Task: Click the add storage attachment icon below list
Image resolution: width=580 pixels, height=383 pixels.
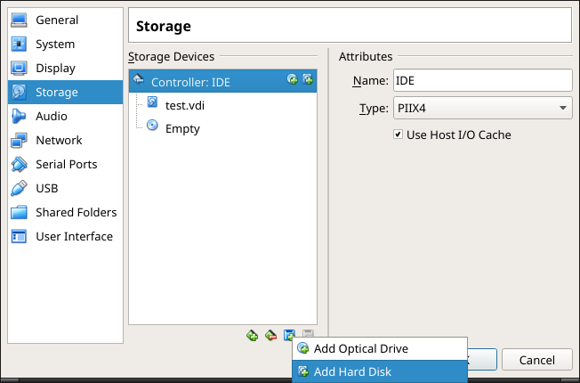Action: coord(289,336)
